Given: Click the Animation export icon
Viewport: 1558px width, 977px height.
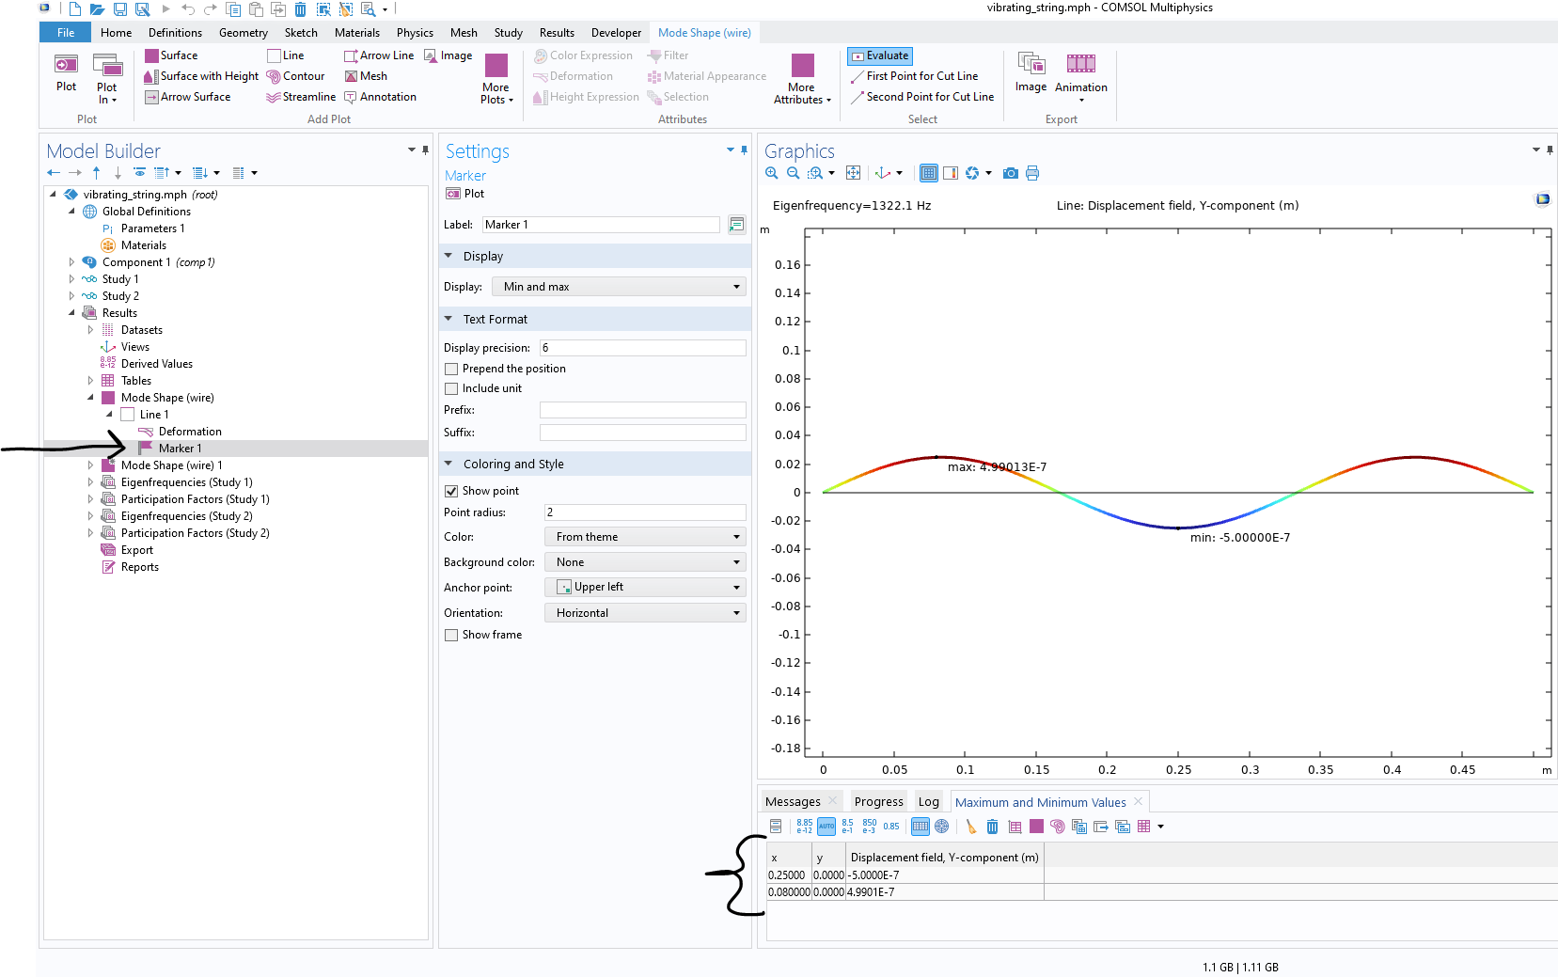Looking at the screenshot, I should [1080, 66].
